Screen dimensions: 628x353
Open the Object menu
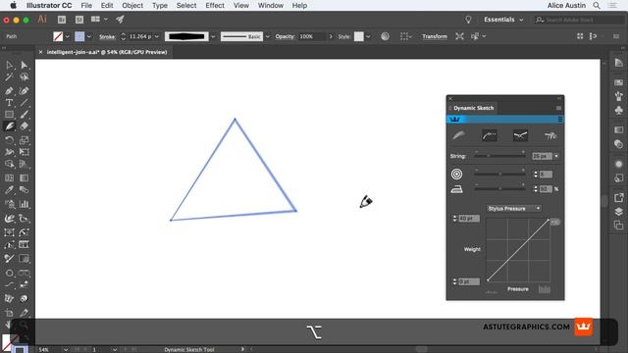pyautogui.click(x=132, y=6)
